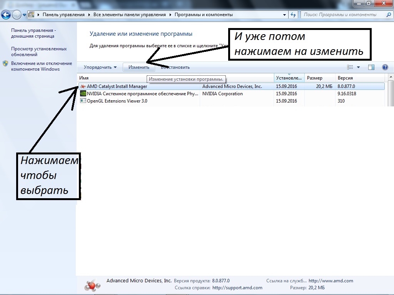Open the help question mark icon

(x=385, y=67)
